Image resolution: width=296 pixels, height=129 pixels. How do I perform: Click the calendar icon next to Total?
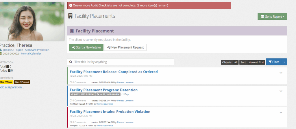point(8,67)
